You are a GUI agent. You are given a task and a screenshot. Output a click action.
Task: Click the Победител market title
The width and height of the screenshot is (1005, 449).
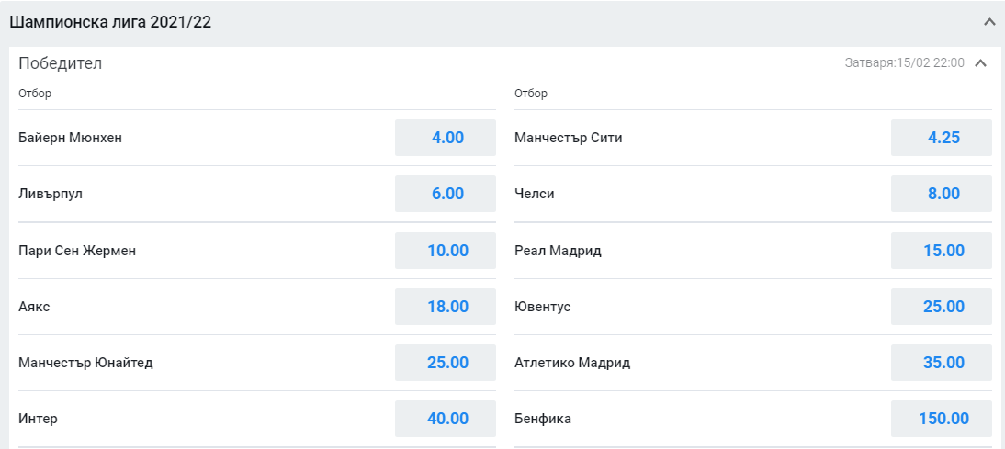(61, 63)
